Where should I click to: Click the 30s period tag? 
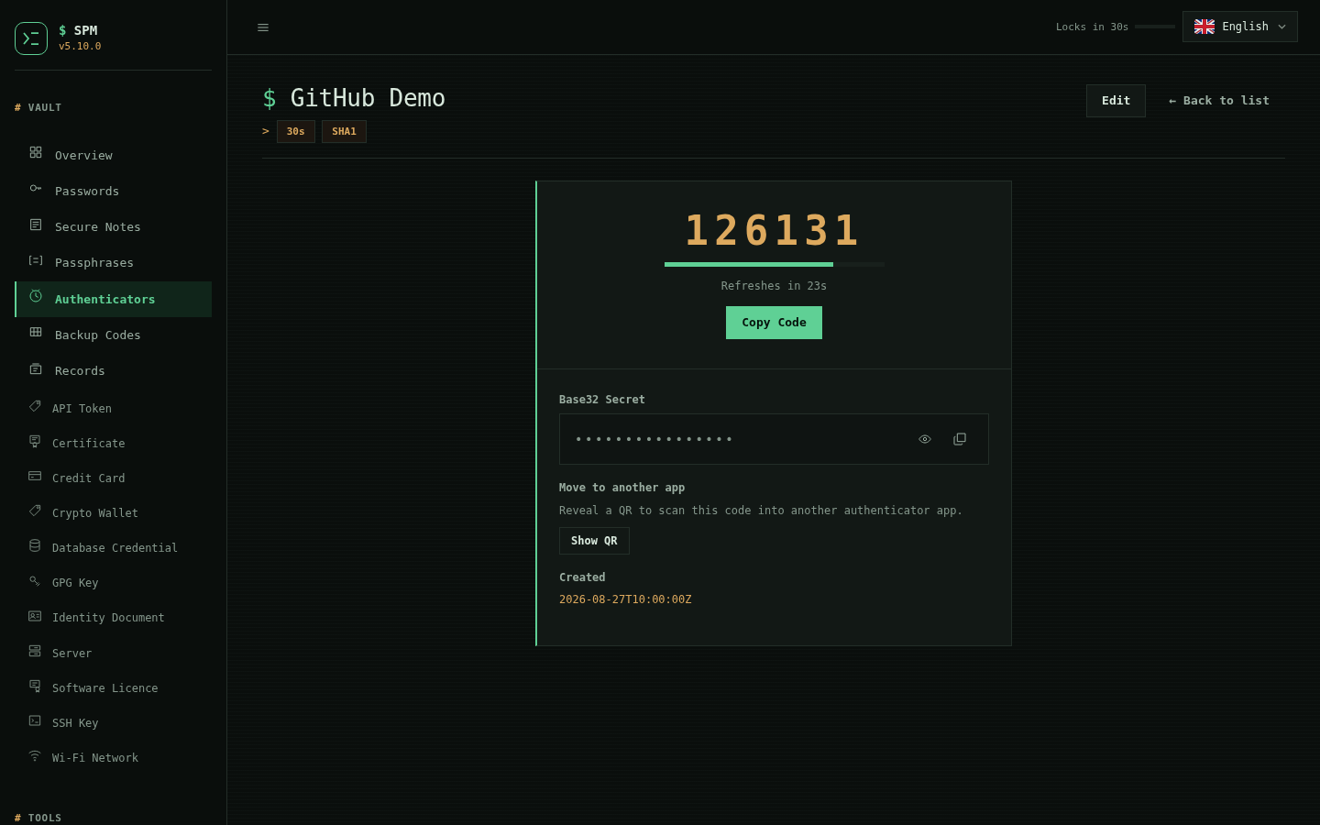[x=296, y=131]
